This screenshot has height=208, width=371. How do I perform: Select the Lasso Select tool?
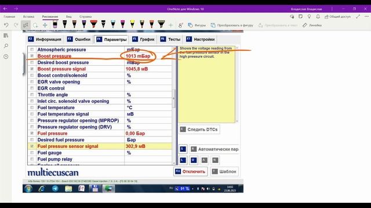tap(35, 25)
